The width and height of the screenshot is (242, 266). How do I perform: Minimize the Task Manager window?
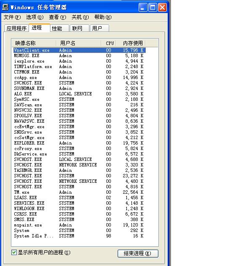[x=142, y=8]
